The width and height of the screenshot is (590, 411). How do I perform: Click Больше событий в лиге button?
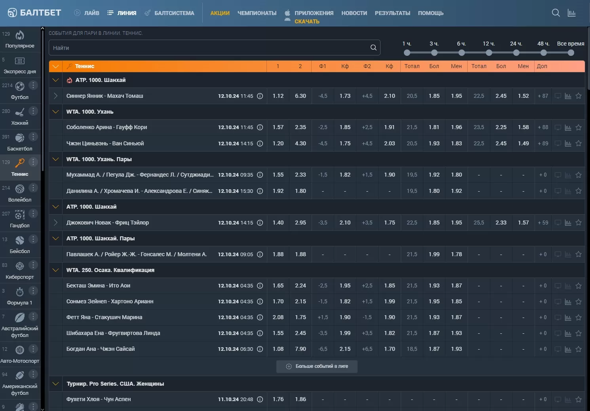coord(317,366)
